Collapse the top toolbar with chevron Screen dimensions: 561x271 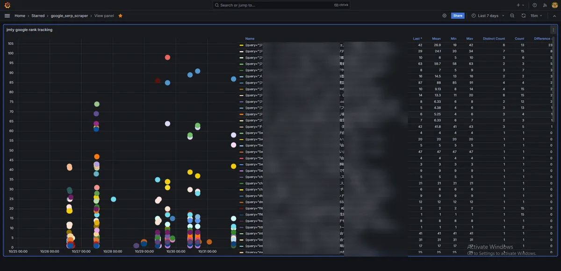point(554,15)
